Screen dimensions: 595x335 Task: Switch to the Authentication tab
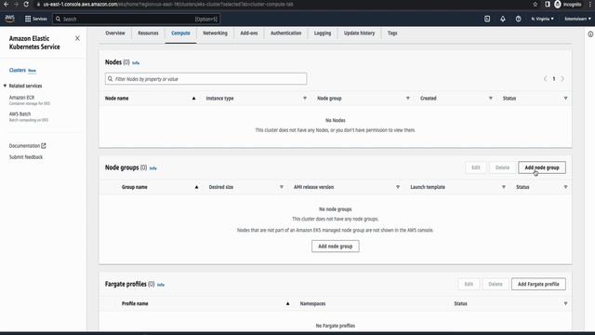(x=285, y=33)
